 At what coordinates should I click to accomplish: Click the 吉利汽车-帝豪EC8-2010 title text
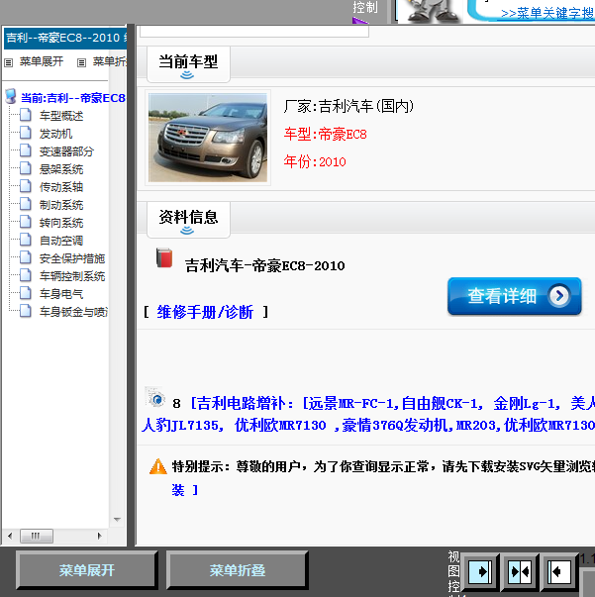265,265
